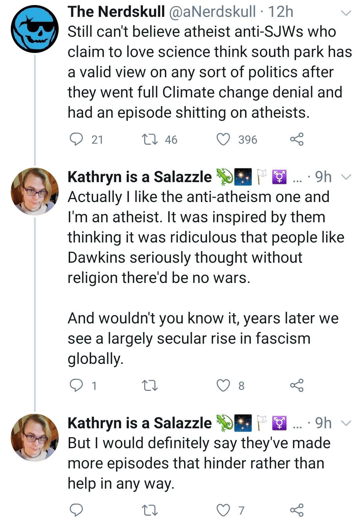Like the tweet with 396 likes
Screen dimensions: 364x519
coord(223,139)
